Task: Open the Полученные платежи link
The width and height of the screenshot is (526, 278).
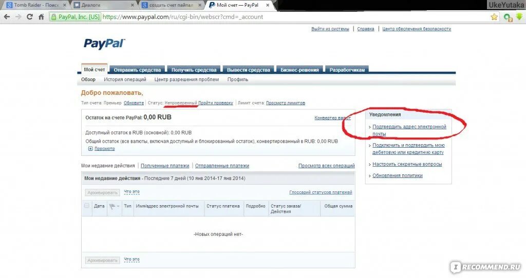Action: pyautogui.click(x=165, y=166)
